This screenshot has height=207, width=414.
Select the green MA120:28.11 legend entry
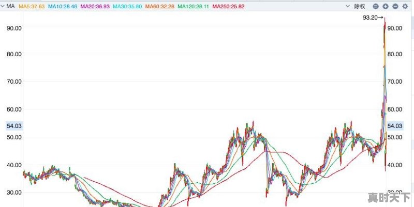pyautogui.click(x=193, y=6)
